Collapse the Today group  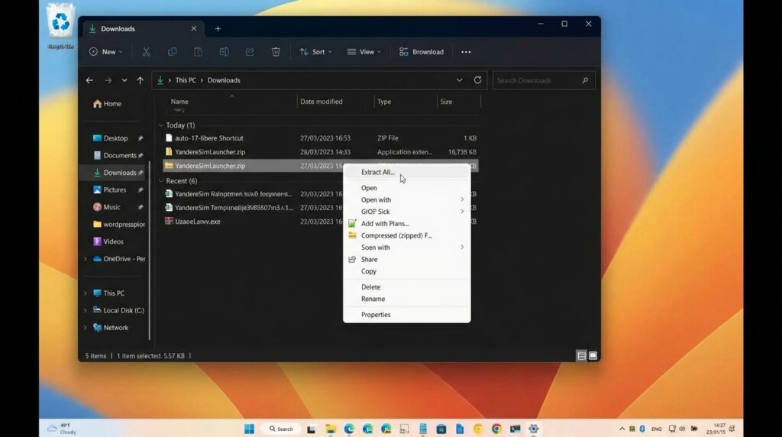[x=161, y=125]
